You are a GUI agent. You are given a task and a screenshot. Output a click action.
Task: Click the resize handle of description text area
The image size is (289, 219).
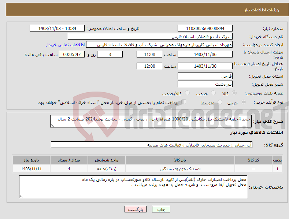point(52,125)
